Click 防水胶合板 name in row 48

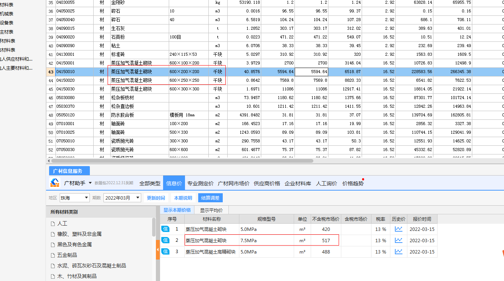point(123,115)
